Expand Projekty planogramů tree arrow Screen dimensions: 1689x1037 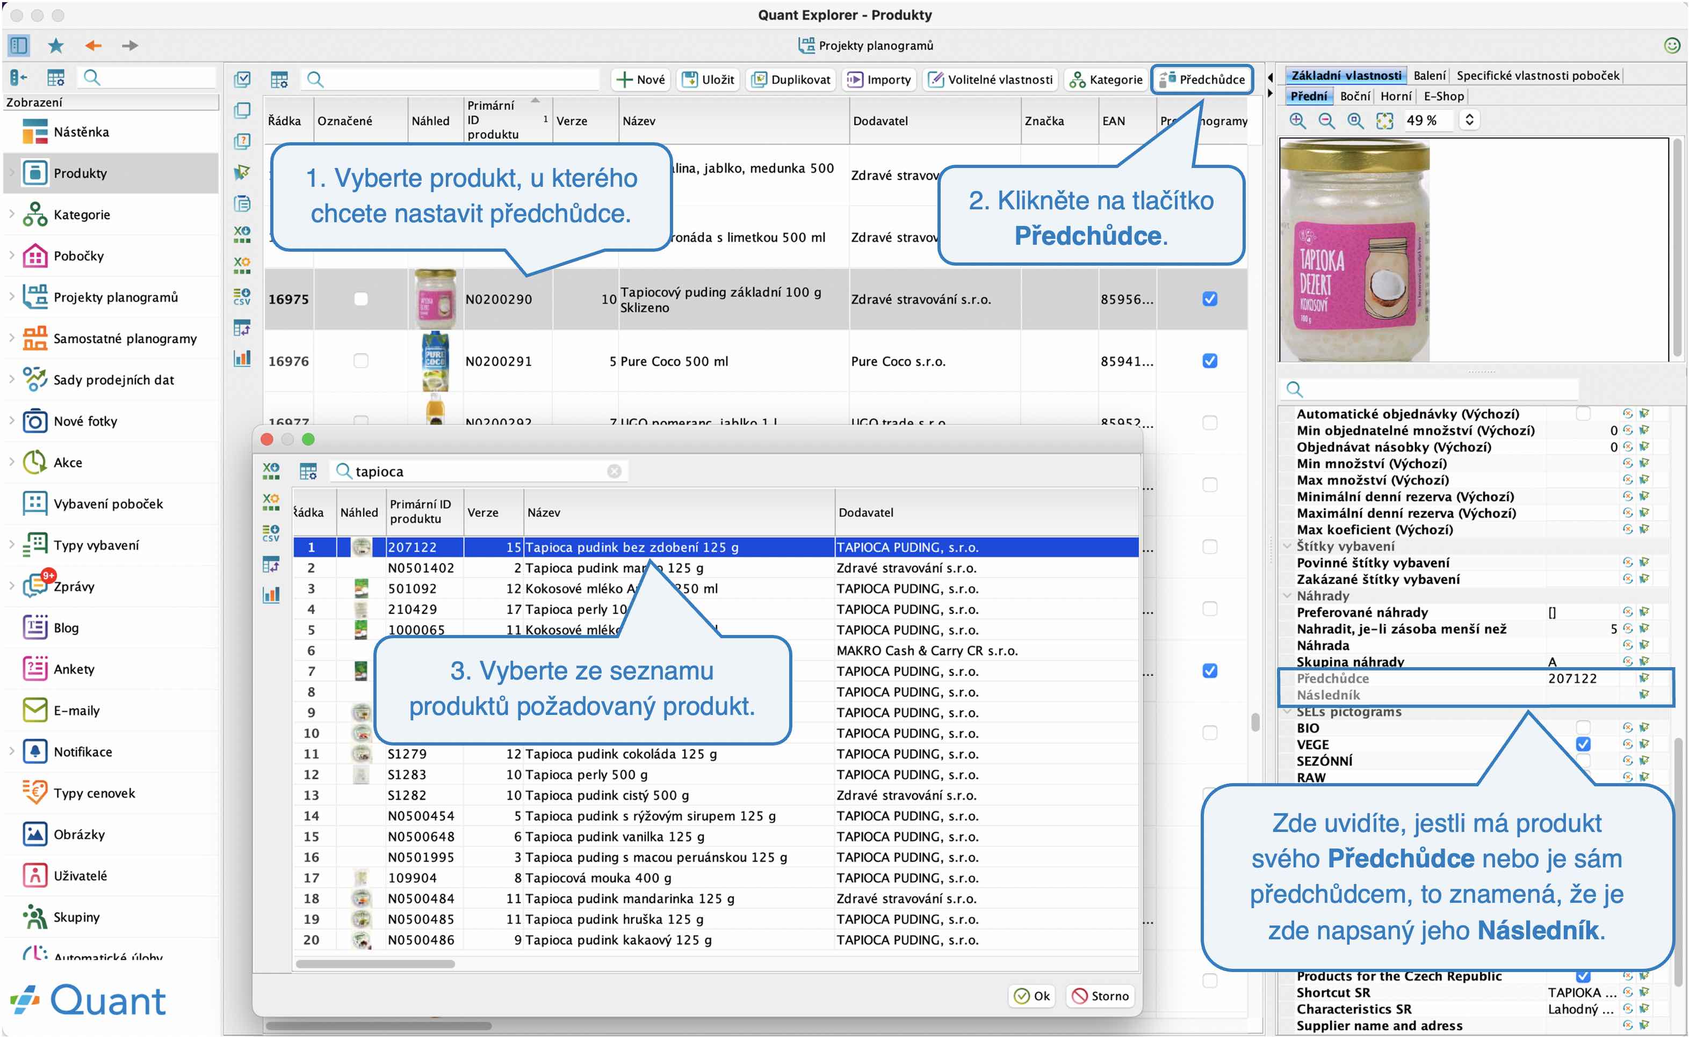click(x=12, y=297)
